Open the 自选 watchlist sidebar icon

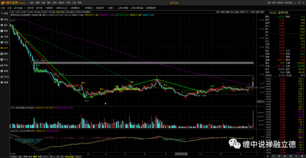pyautogui.click(x=5, y=19)
